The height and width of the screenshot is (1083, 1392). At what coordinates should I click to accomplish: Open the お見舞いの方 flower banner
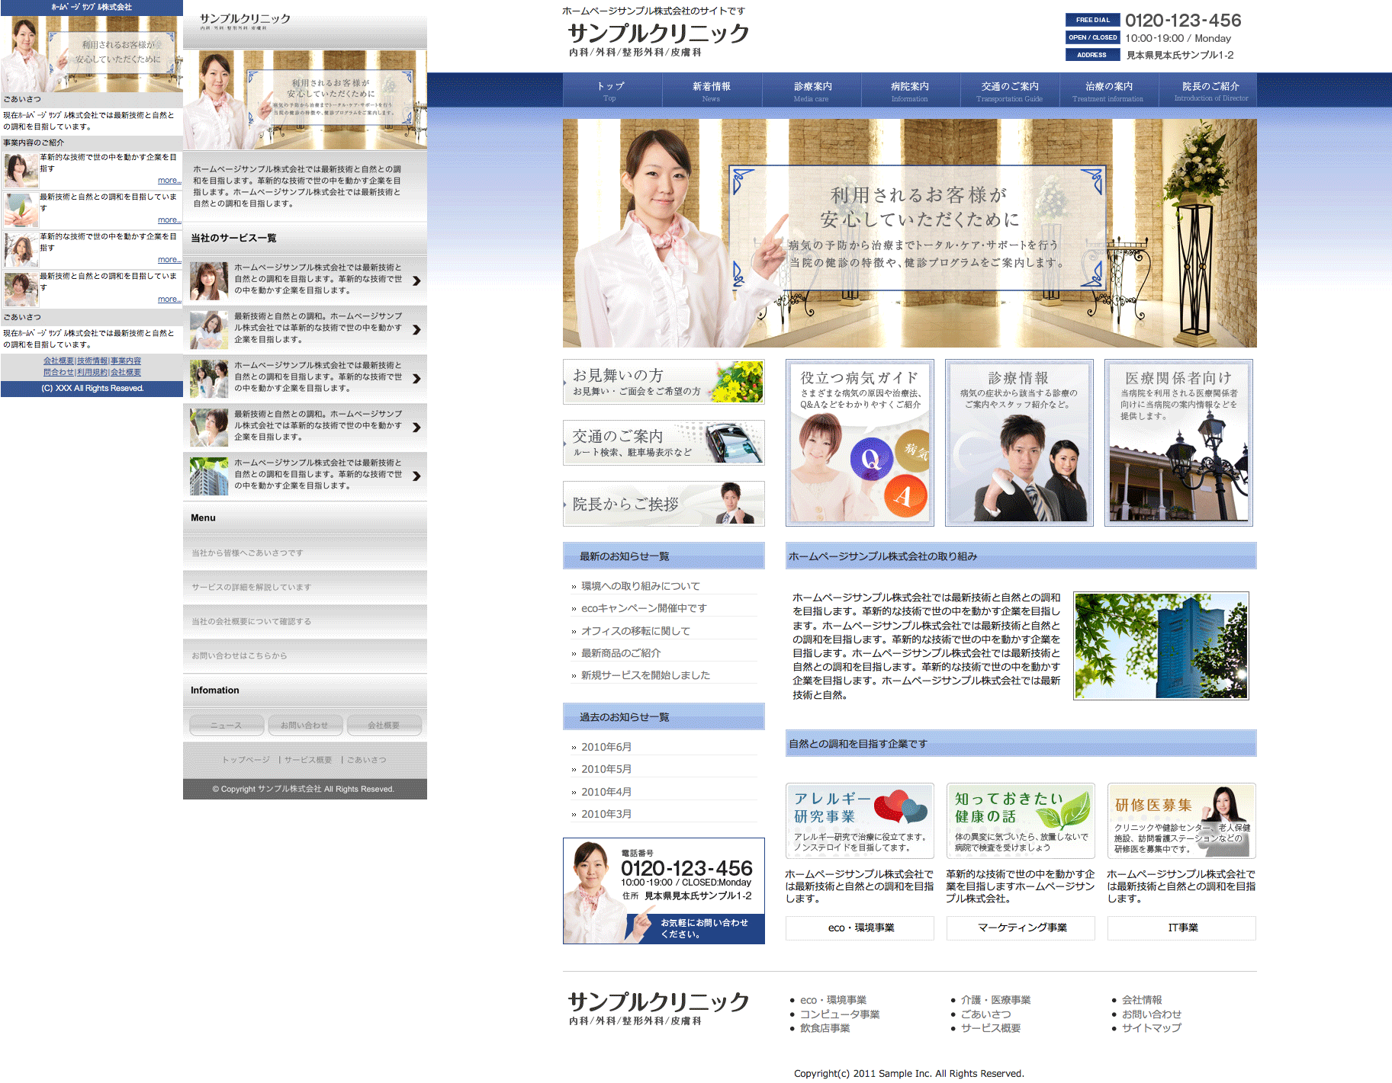(664, 382)
